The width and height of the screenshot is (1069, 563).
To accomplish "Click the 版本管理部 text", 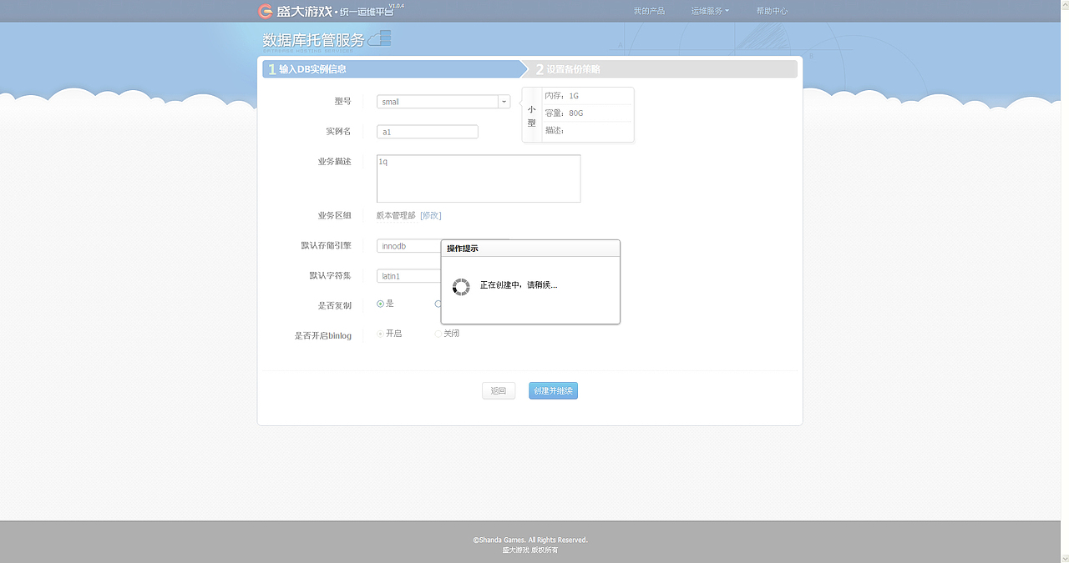I will (396, 215).
